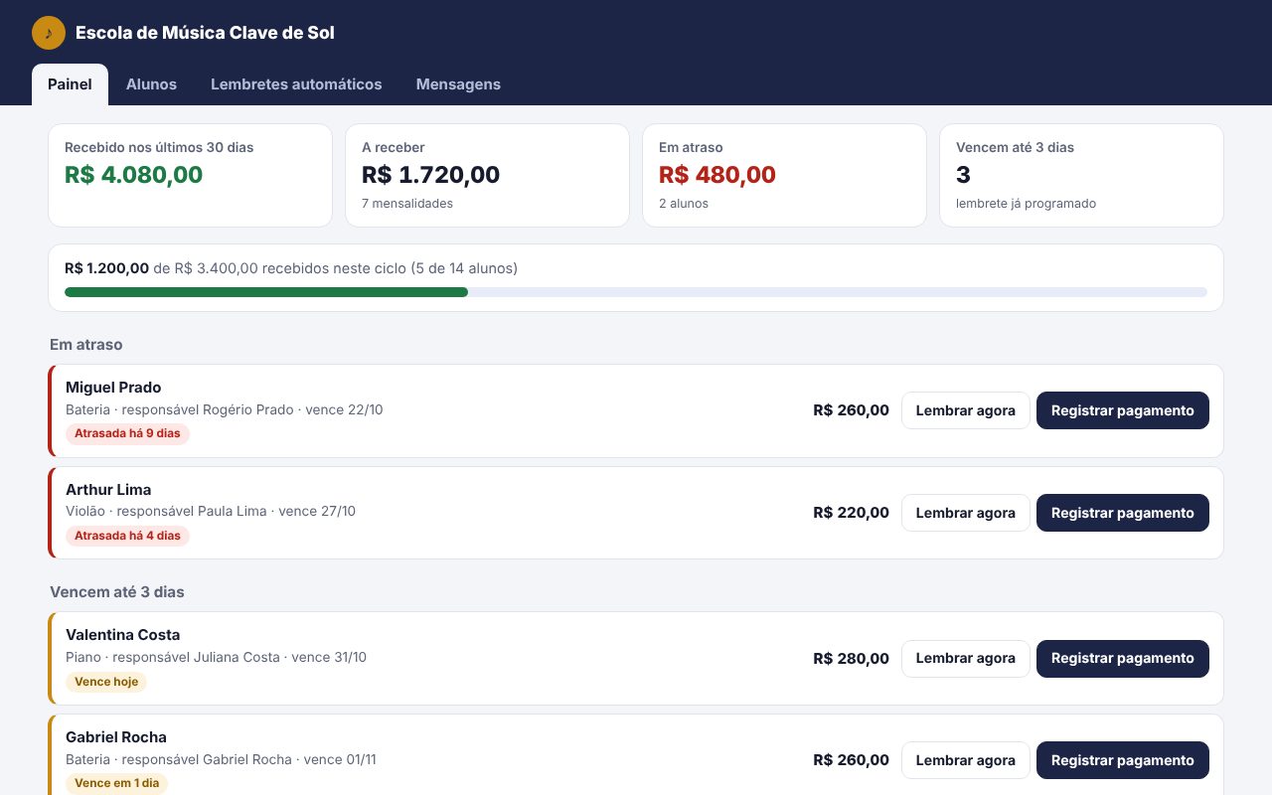Image resolution: width=1272 pixels, height=795 pixels.
Task: Register payment for Gabriel Rocha
Action: pos(1123,760)
